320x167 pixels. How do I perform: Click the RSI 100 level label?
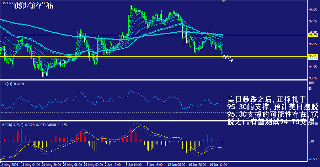(x=311, y=83)
